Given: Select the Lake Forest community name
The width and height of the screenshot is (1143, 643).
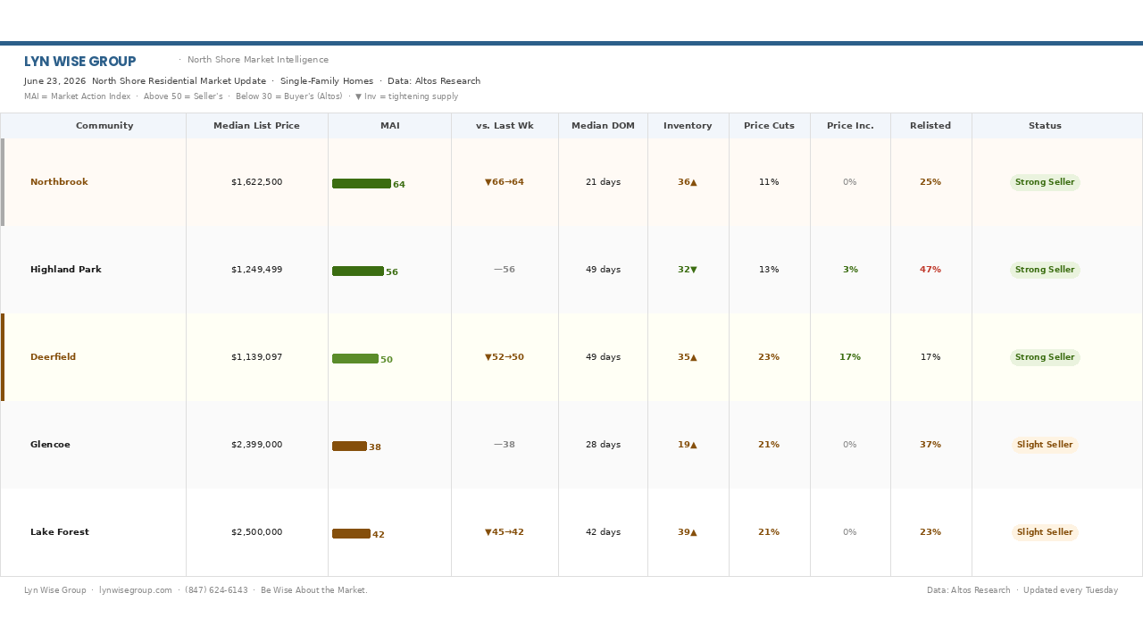Looking at the screenshot, I should point(60,532).
